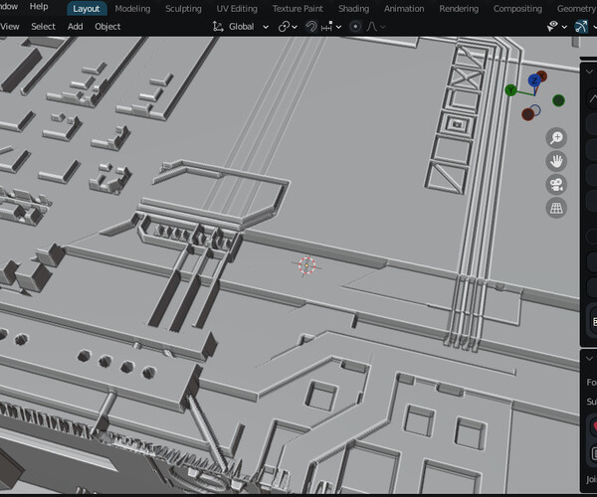
Task: Click the dark green negative Y gizmo circle
Action: tap(558, 100)
